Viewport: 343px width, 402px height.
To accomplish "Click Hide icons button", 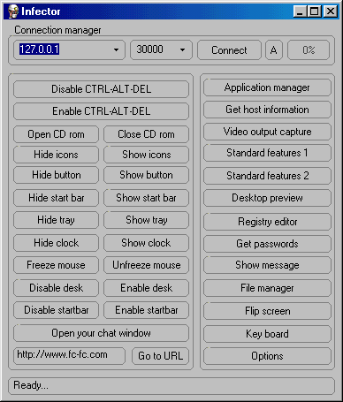I will [x=56, y=155].
